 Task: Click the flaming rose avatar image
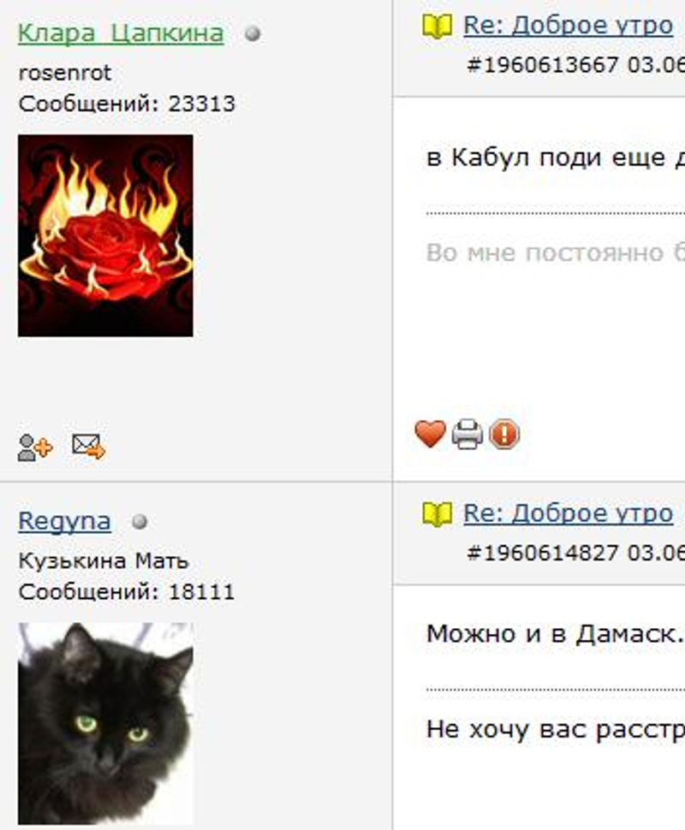click(x=105, y=235)
